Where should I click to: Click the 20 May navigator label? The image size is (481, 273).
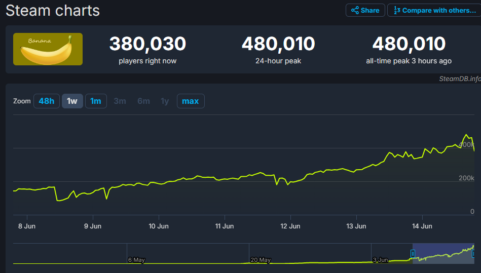pos(261,260)
